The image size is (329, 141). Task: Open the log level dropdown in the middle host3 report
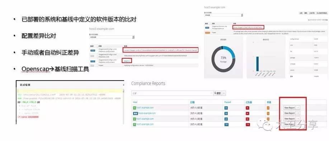(x=112, y=37)
